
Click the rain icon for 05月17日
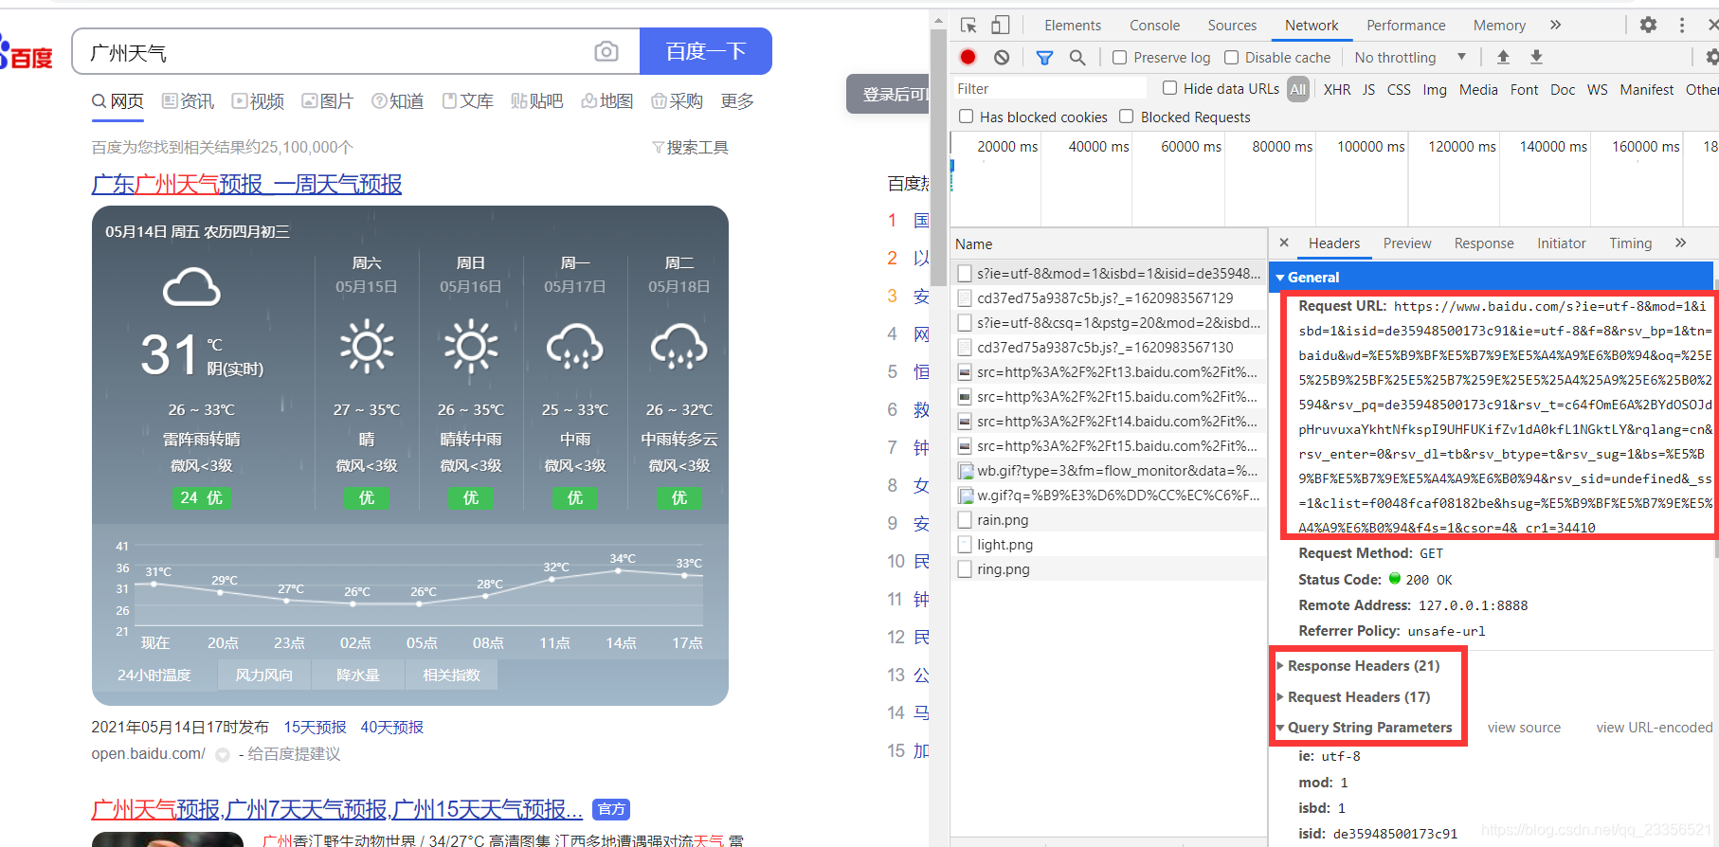pos(575,347)
